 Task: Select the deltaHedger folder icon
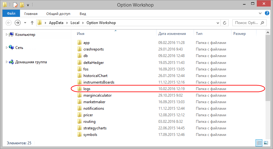[79, 62]
